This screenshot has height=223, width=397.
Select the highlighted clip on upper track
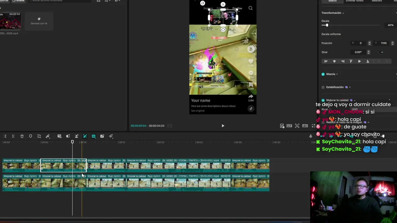[64, 165]
